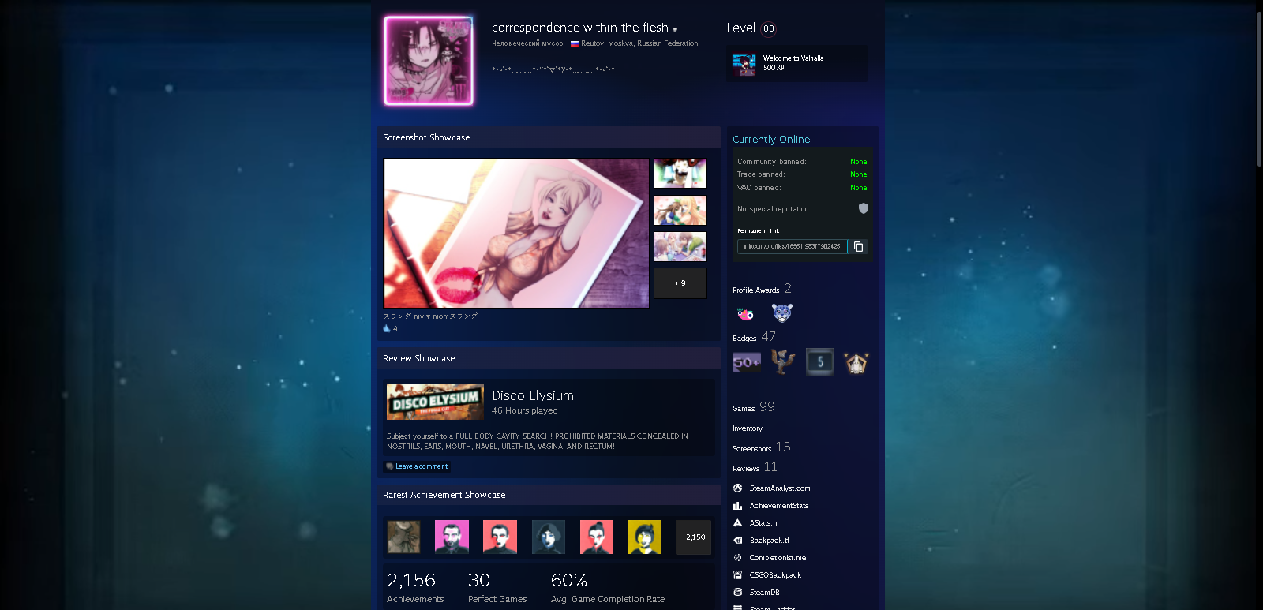Click the Level 80 circle badge
The width and height of the screenshot is (1263, 610).
[769, 29]
